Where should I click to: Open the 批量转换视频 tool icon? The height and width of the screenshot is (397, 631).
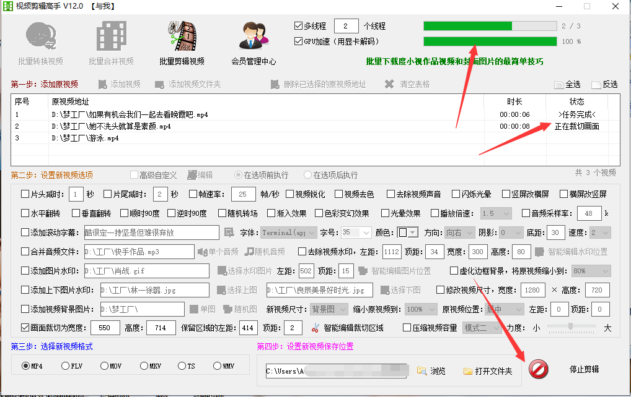click(x=41, y=36)
